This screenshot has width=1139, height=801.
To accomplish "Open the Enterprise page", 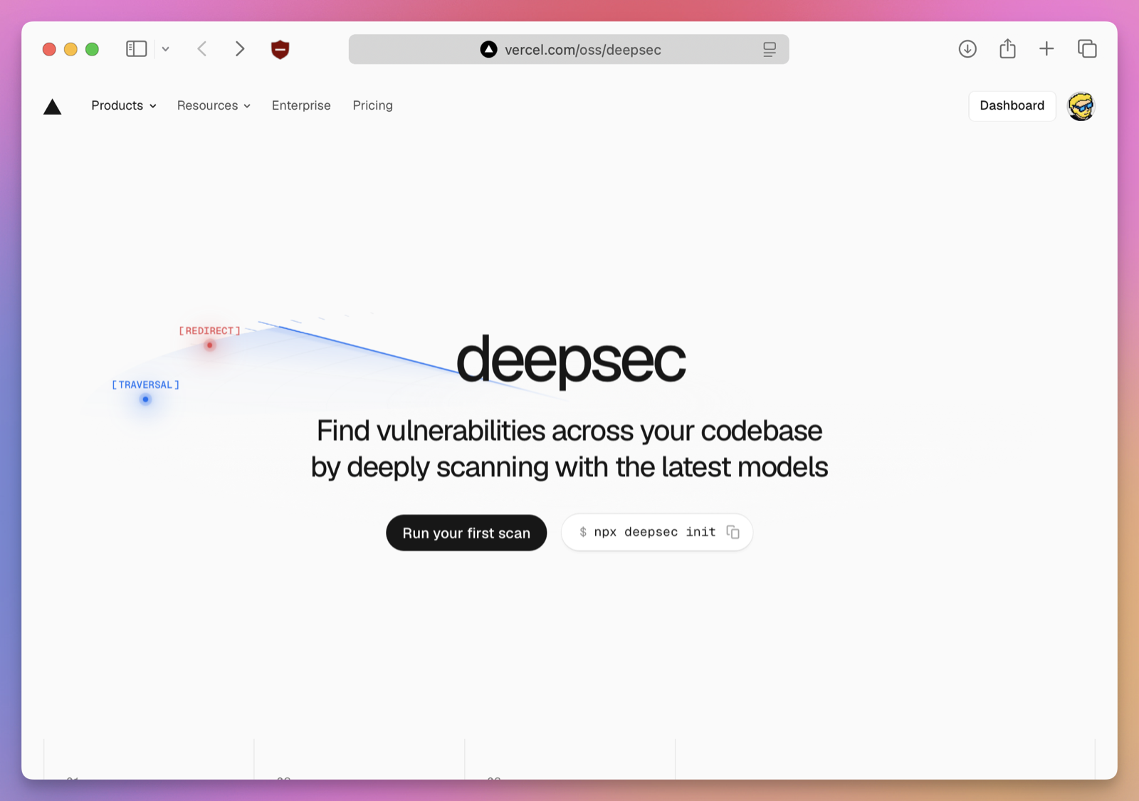I will pyautogui.click(x=301, y=105).
